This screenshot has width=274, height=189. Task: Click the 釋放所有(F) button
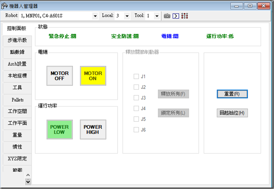click(173, 94)
